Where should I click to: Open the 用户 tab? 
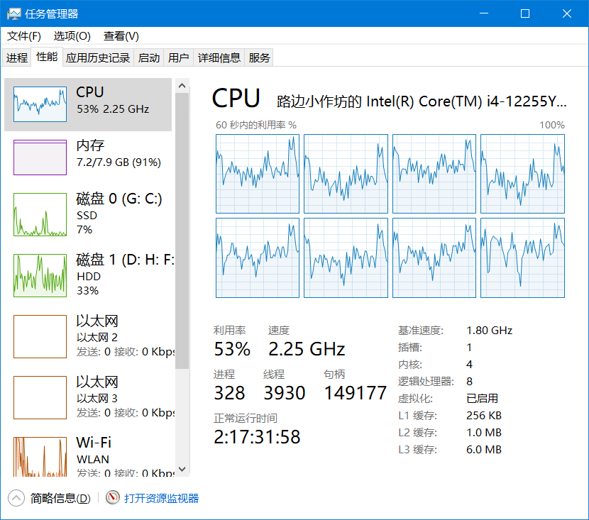[178, 57]
